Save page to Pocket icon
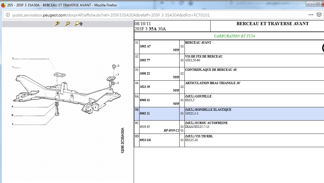This screenshot has width=324, height=183. pyautogui.click(x=319, y=15)
